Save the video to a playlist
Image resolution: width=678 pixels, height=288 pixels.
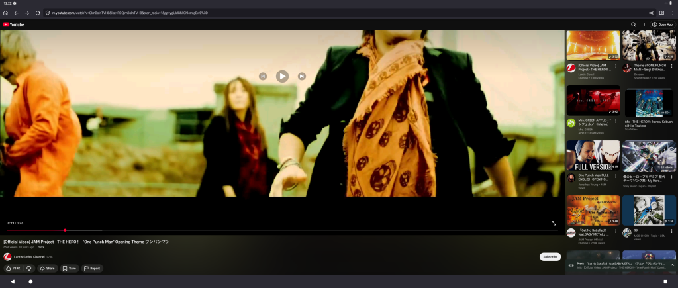click(69, 268)
